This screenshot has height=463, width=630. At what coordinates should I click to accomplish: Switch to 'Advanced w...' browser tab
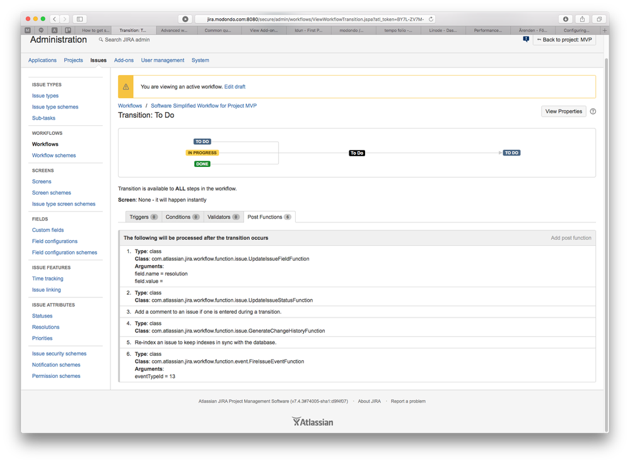click(174, 30)
